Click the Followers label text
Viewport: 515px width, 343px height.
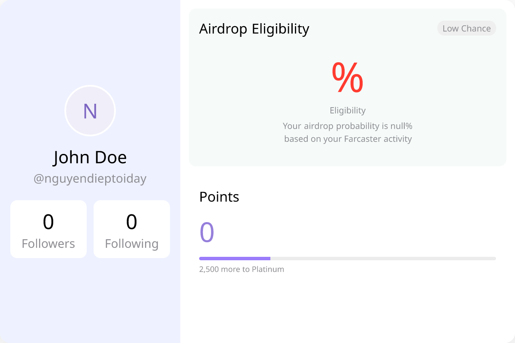click(48, 244)
